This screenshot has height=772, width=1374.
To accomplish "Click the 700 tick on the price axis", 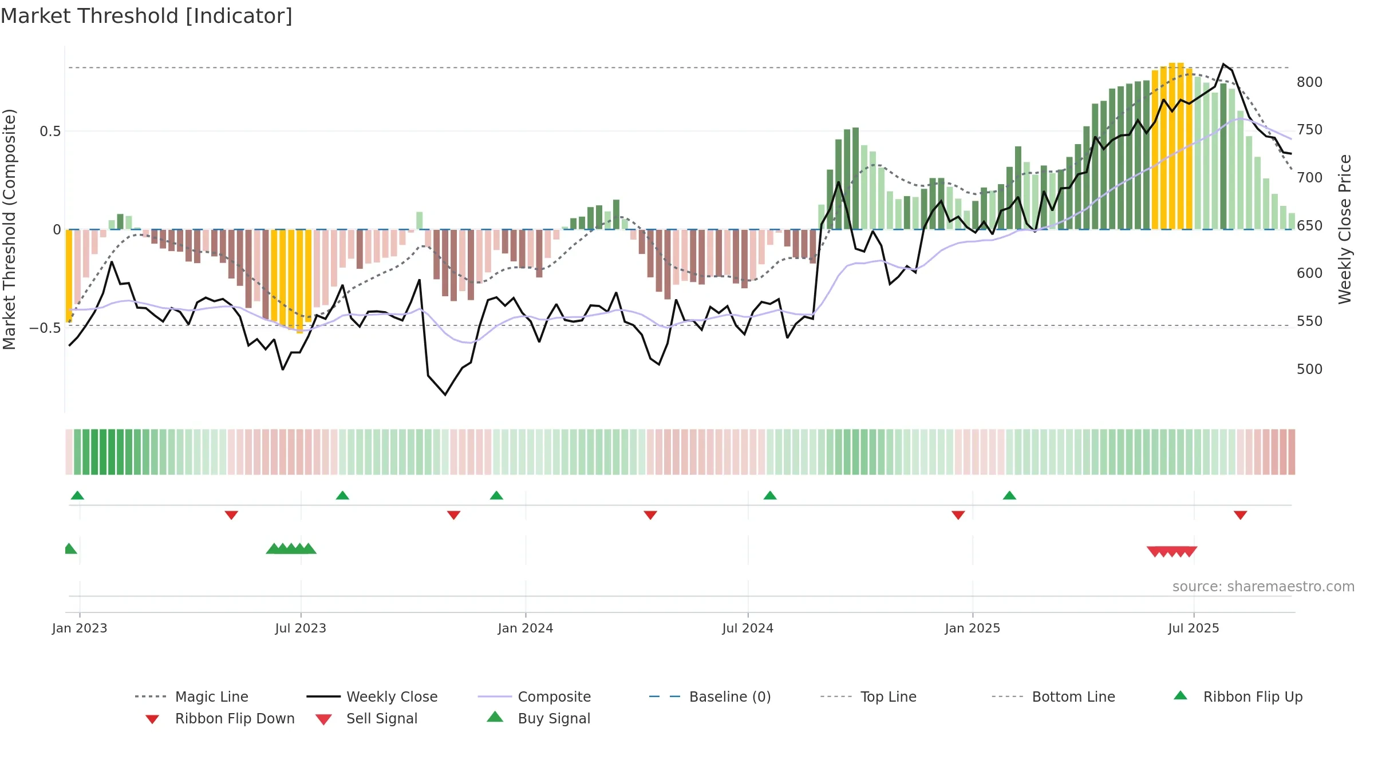I will [1309, 178].
